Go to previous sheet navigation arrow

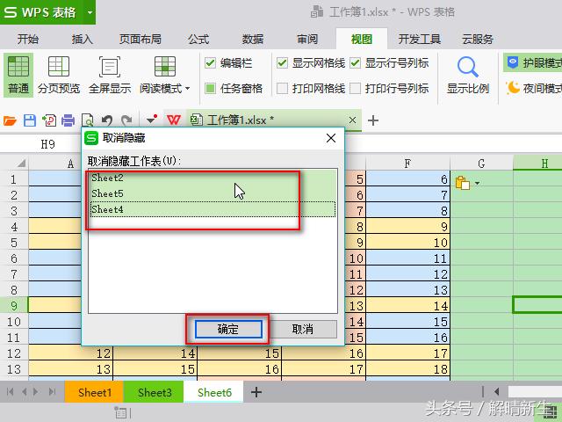point(24,391)
